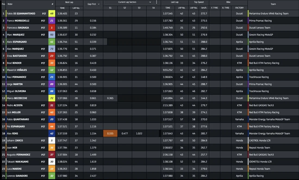The width and height of the screenshot is (299, 180).
Task: Click the gap value 2.437
Action: [x=93, y=176]
